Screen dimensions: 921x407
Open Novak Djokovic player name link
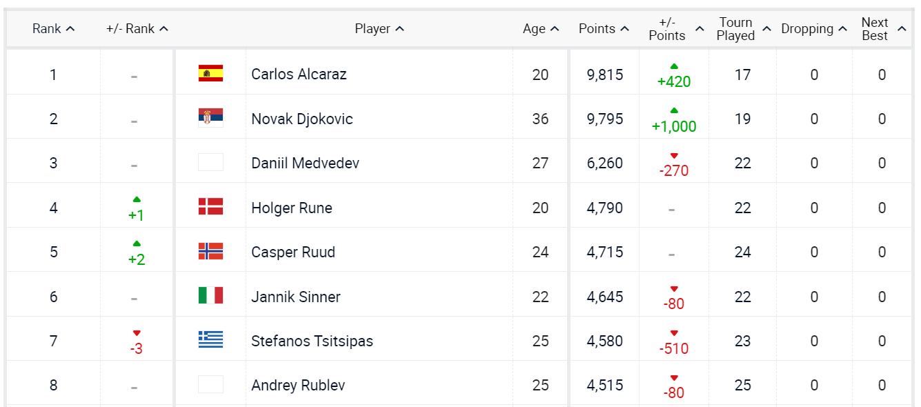pos(301,119)
